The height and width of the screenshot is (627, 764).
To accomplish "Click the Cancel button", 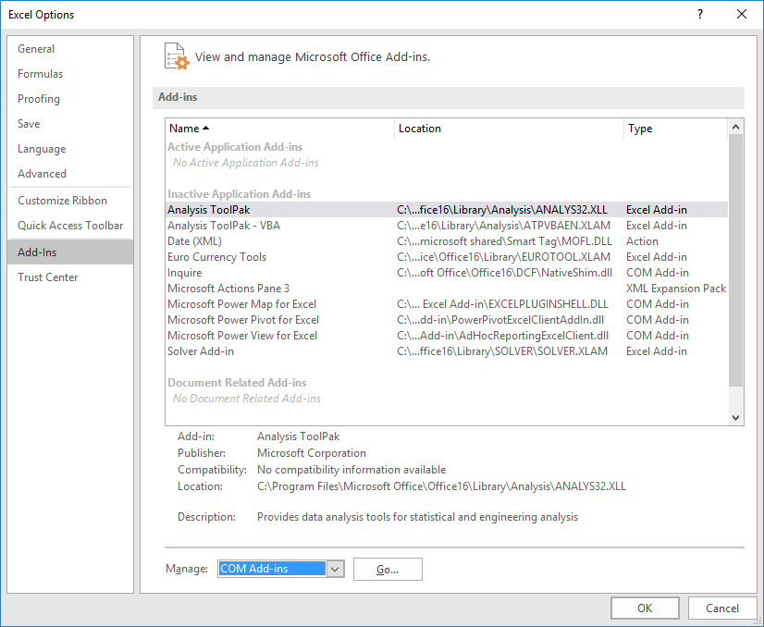I will [x=722, y=608].
